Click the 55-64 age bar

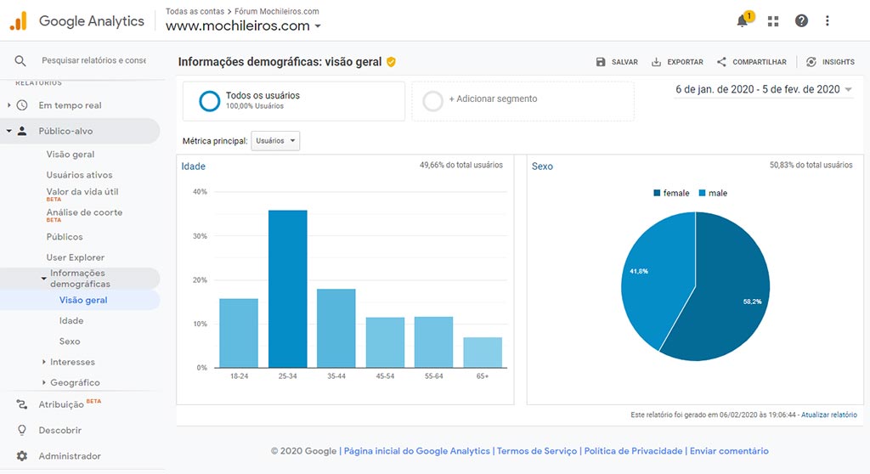pyautogui.click(x=434, y=341)
